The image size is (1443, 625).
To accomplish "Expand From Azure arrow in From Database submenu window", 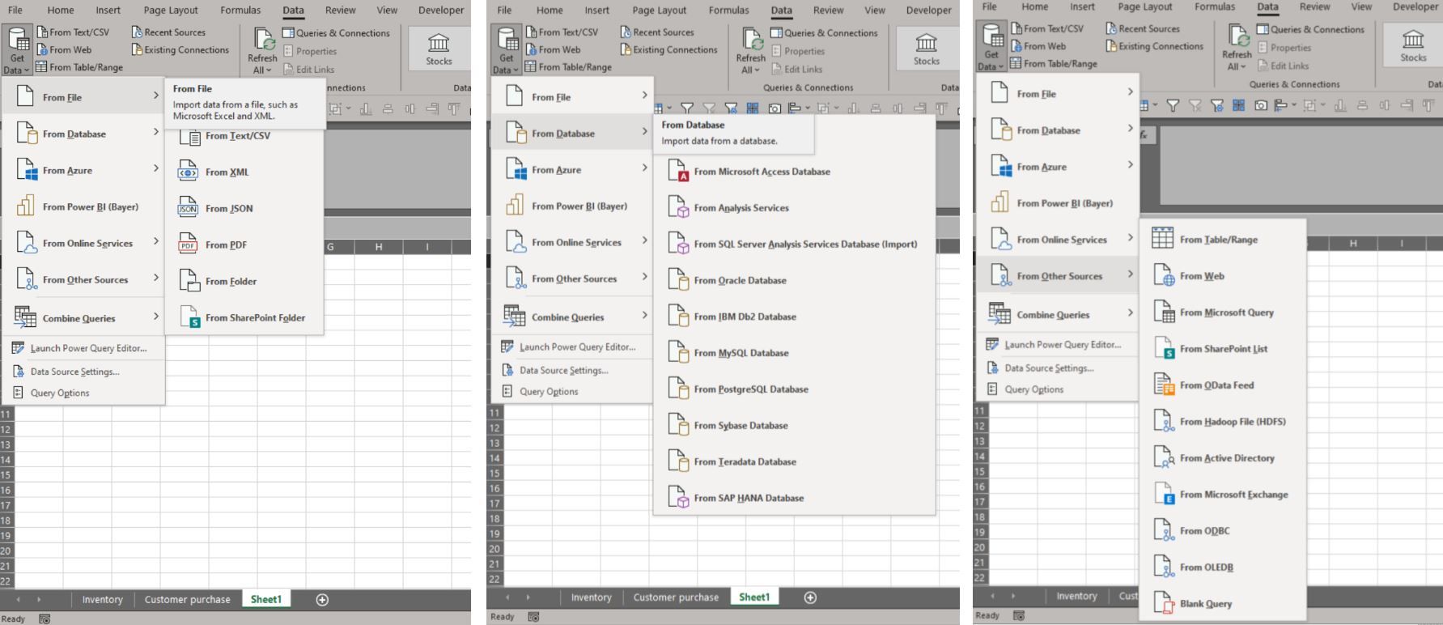I will [645, 168].
